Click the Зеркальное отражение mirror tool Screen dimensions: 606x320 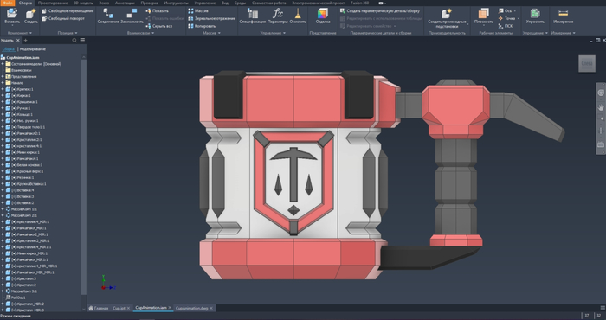(211, 18)
